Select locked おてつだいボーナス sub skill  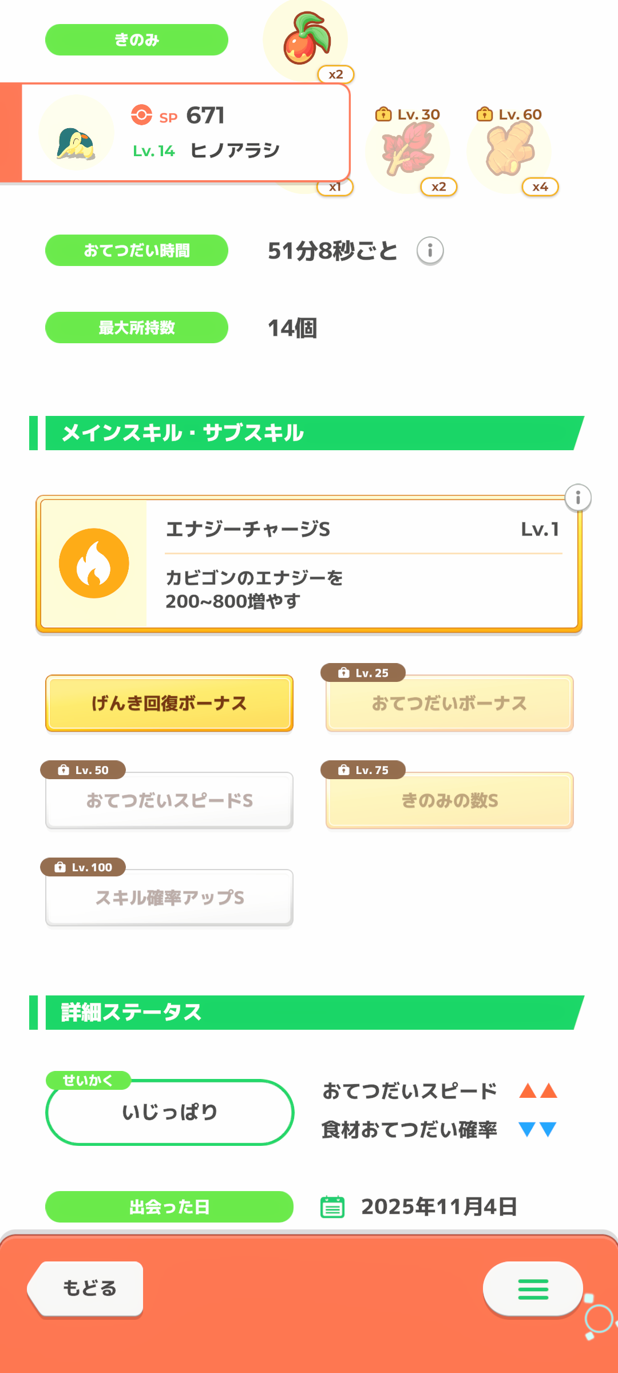click(x=450, y=703)
